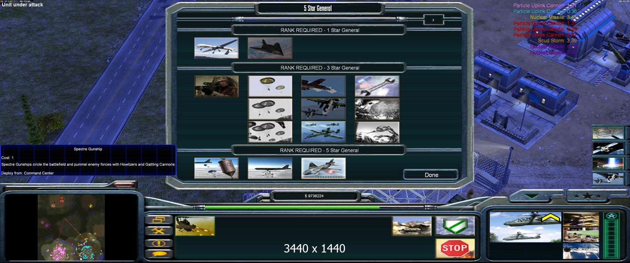Image resolution: width=630 pixels, height=263 pixels.
Task: Click the 'Spectre Gunship' tooltip title
Action: click(x=88, y=149)
